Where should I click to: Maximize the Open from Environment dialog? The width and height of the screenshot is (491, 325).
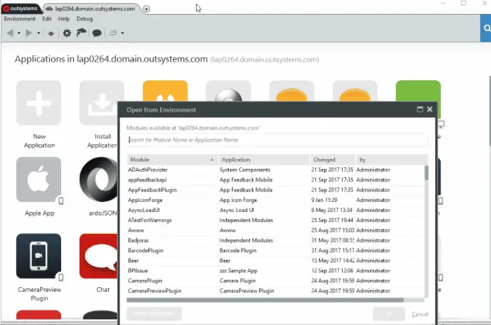point(420,109)
